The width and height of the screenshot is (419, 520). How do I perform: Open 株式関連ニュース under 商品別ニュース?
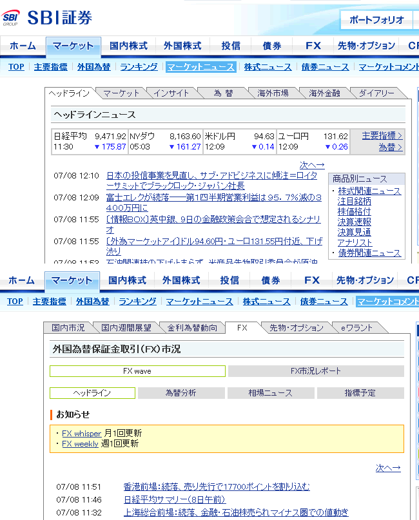coord(369,191)
